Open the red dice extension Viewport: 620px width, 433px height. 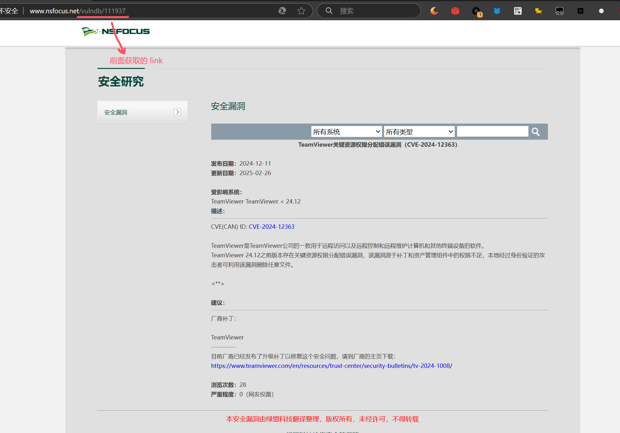[455, 11]
